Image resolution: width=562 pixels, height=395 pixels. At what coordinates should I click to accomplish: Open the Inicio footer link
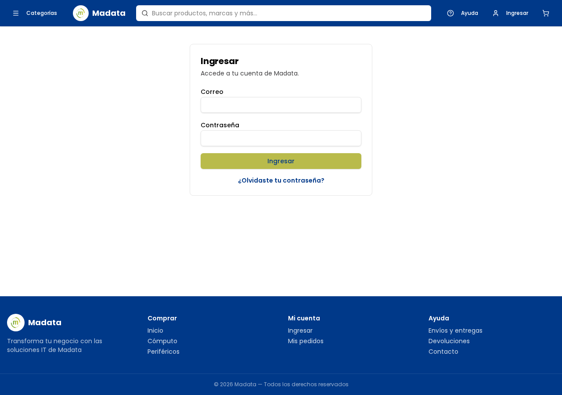click(x=155, y=330)
